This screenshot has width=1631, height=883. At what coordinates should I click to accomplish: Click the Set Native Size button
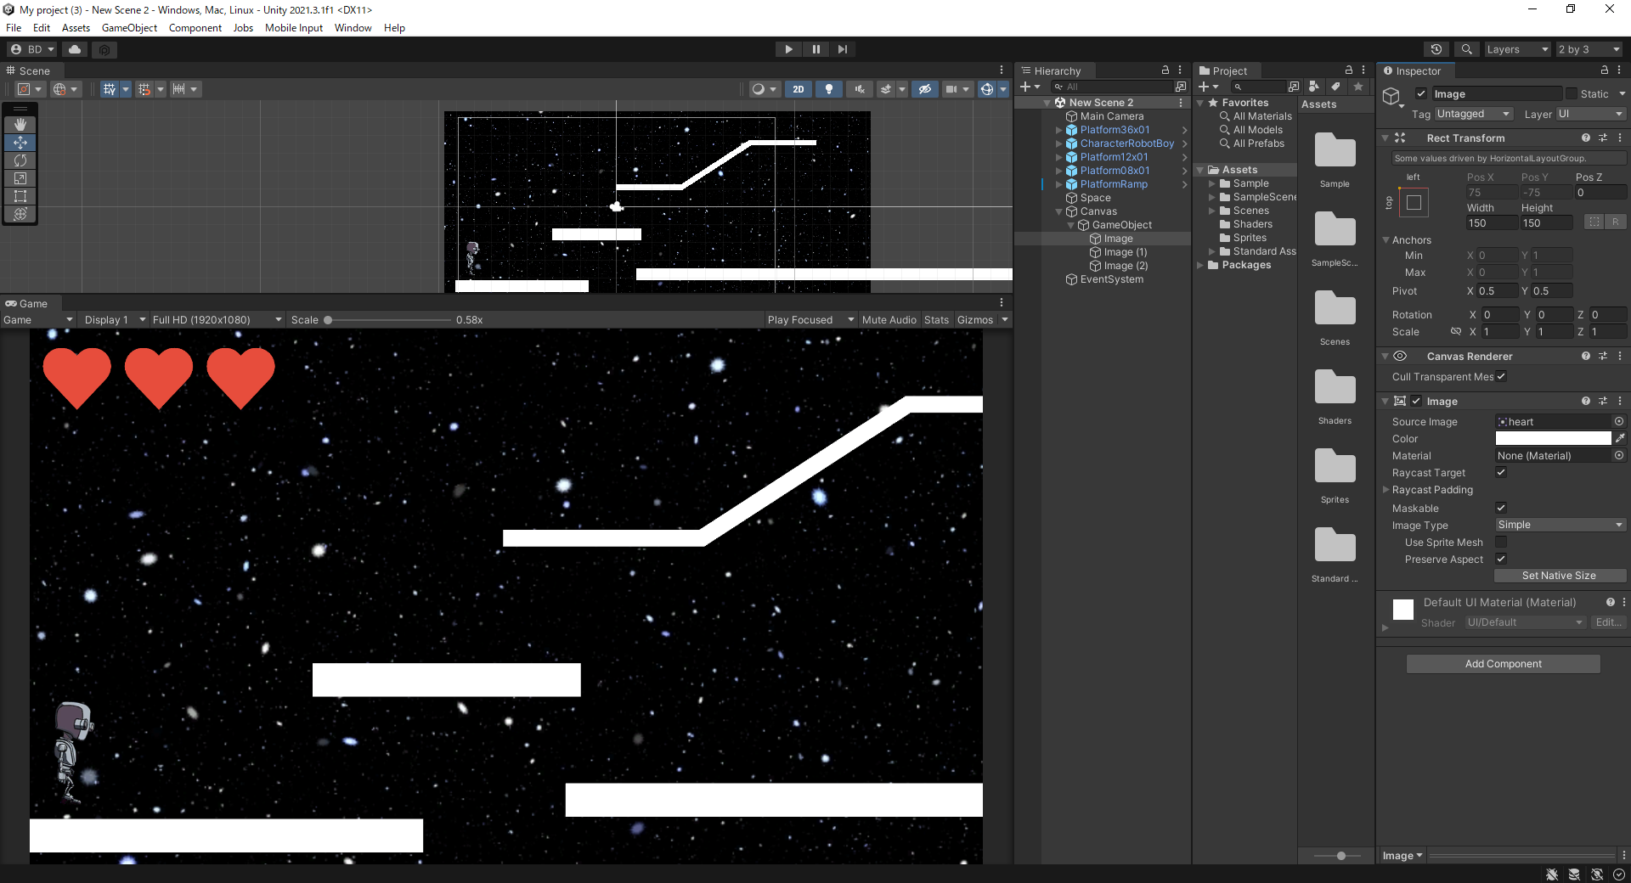pyautogui.click(x=1560, y=575)
